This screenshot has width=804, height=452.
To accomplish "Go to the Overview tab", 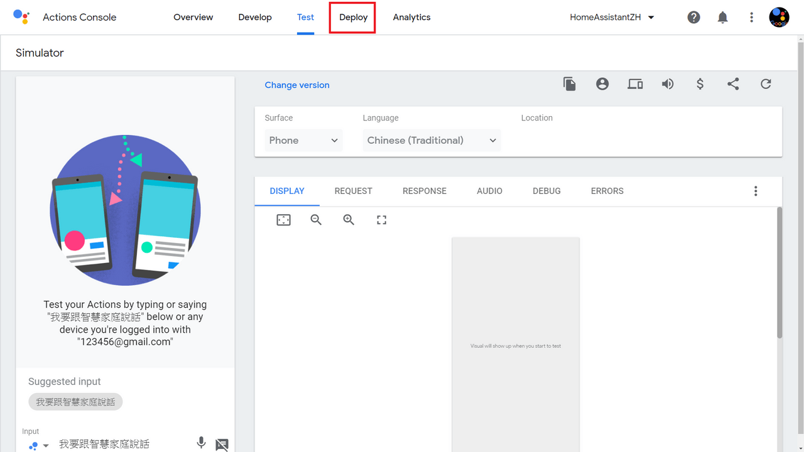I will [193, 17].
